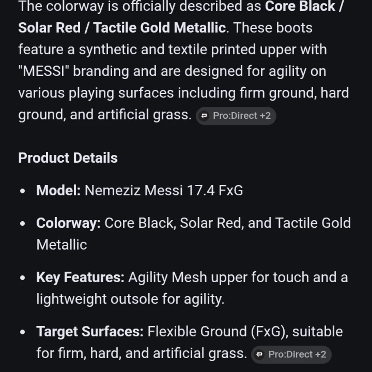Click the bold "Core Black /" text in the top line
Viewport: 372px width, 372px height.
[x=304, y=6]
